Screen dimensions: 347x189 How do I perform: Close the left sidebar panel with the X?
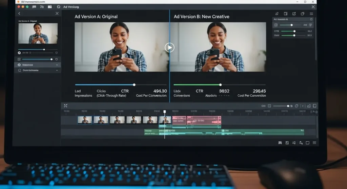point(57,14)
